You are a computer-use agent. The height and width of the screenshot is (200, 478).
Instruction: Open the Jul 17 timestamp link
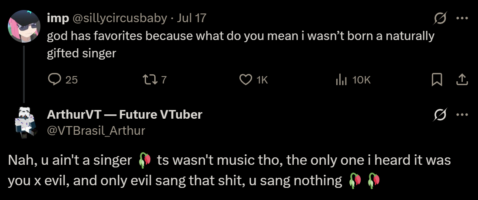pyautogui.click(x=192, y=18)
